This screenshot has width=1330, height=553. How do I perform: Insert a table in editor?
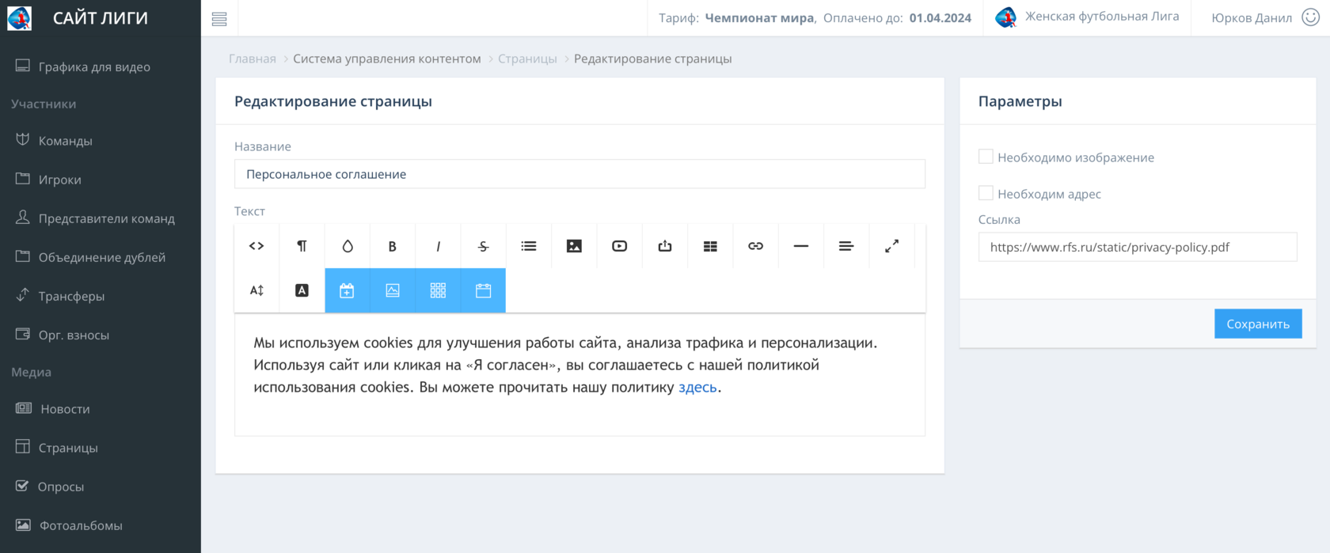coord(710,246)
